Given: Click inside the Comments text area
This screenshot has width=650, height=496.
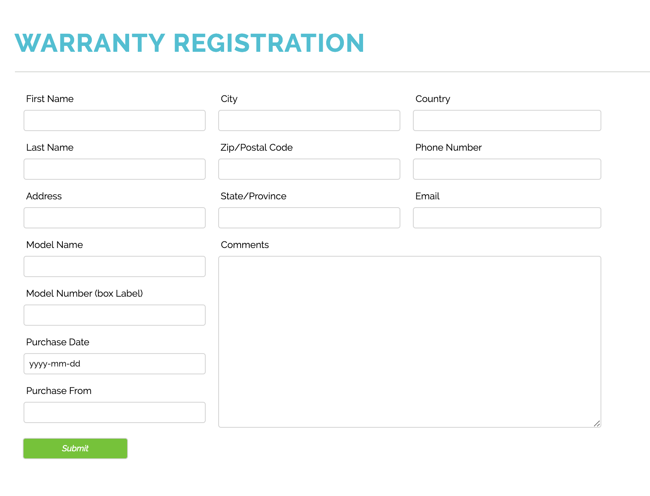Looking at the screenshot, I should (409, 341).
